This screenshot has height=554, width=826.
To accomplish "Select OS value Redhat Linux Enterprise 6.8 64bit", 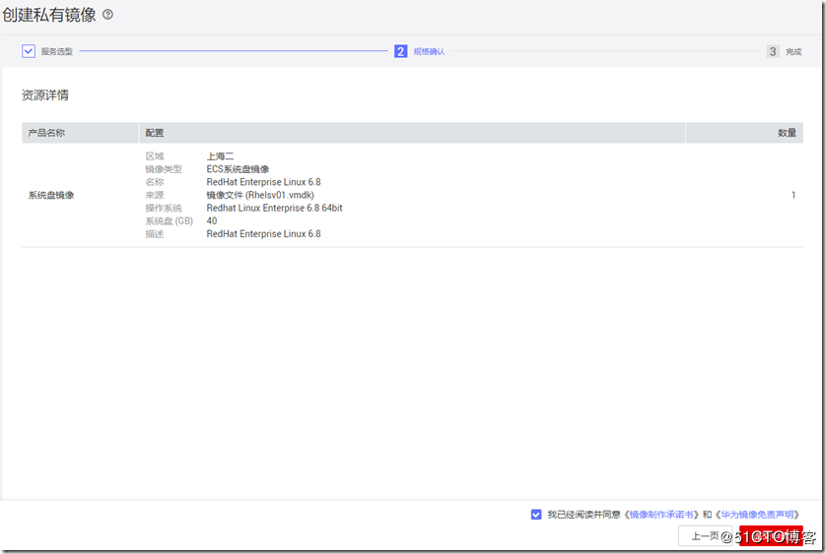I will click(274, 208).
